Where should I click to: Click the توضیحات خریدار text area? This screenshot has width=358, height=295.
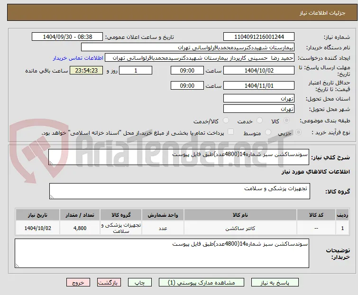(162, 253)
